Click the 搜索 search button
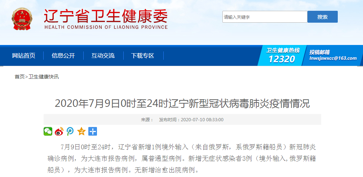 coord(323,17)
